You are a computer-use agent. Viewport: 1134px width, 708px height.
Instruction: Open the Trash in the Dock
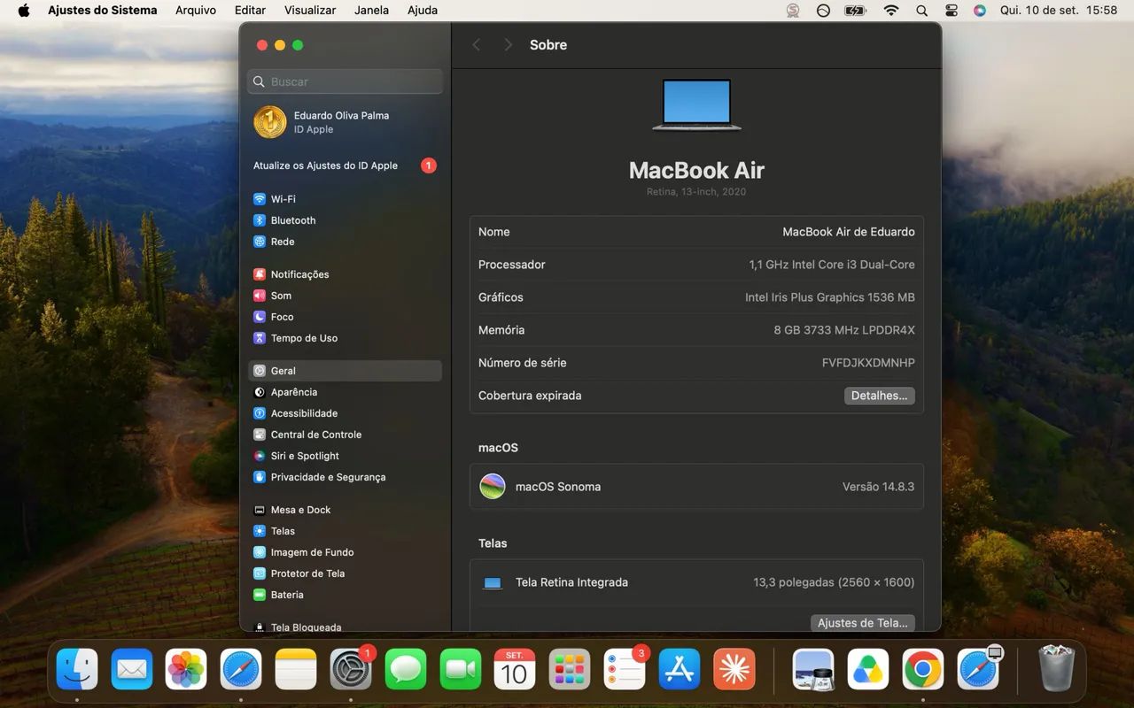[x=1056, y=669]
